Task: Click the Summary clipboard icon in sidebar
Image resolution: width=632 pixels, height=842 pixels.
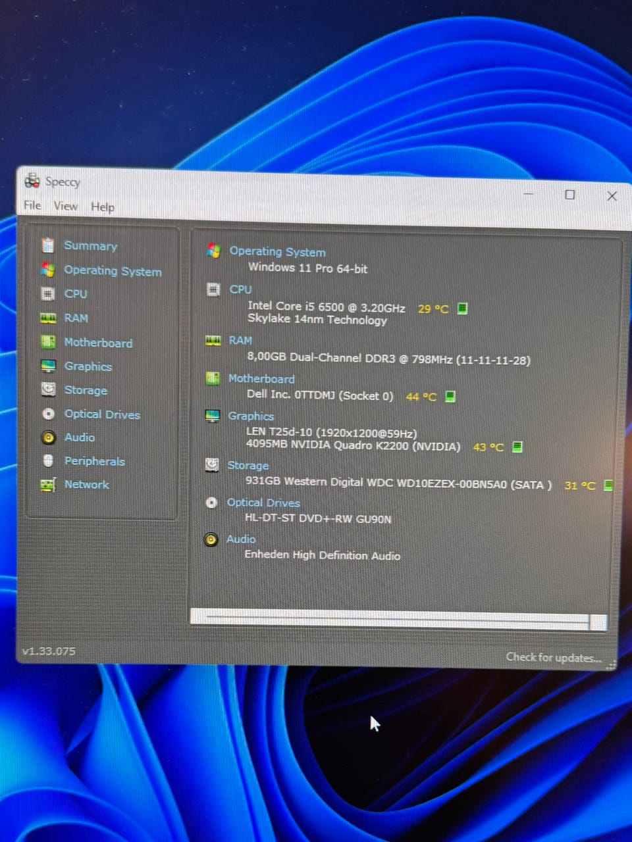Action: coord(48,245)
